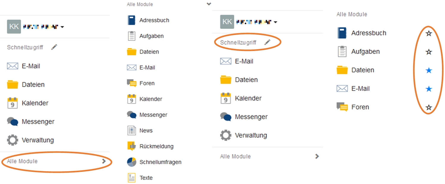Open the user dropdown beside leftmost KK avatar
445x184 pixels.
tap(62, 27)
